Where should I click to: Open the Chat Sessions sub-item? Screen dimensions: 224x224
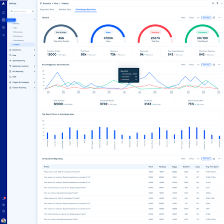tap(18, 40)
